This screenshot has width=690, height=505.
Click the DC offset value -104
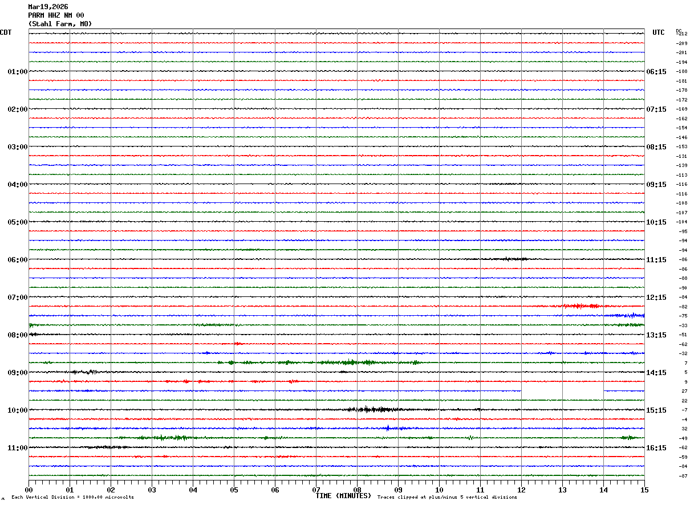coord(681,222)
